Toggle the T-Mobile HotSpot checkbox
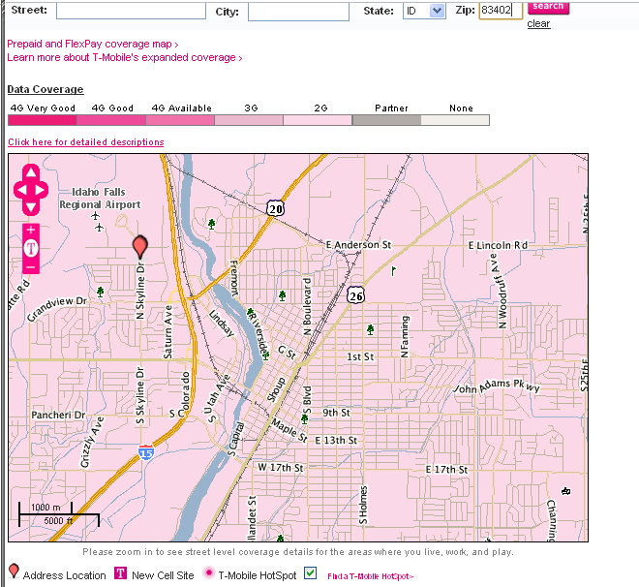The width and height of the screenshot is (639, 587). (x=310, y=572)
